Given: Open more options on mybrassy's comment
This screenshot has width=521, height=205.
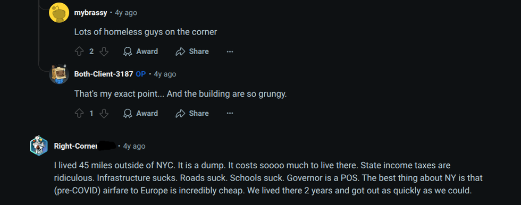Looking at the screenshot, I should (230, 52).
